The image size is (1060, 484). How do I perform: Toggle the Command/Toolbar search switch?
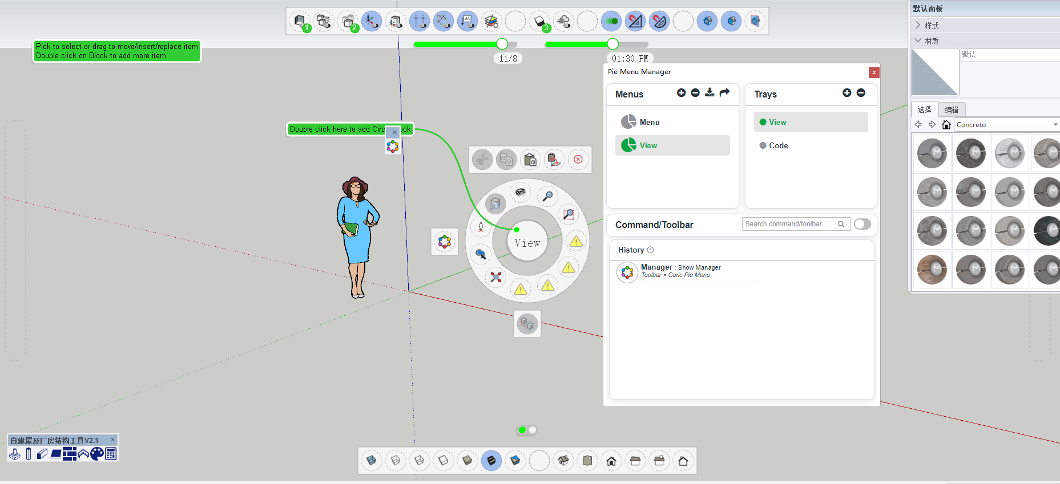(x=862, y=224)
